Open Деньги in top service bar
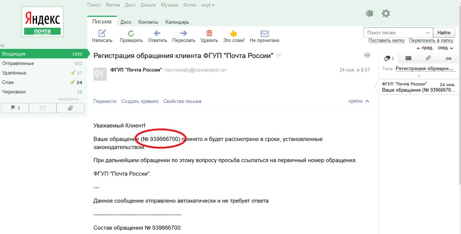The image size is (461, 234). tap(148, 5)
